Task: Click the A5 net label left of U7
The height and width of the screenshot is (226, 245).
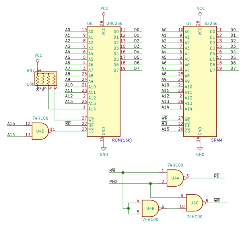Action: coord(164,57)
